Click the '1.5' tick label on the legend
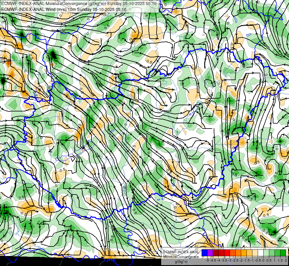 point(280,260)
